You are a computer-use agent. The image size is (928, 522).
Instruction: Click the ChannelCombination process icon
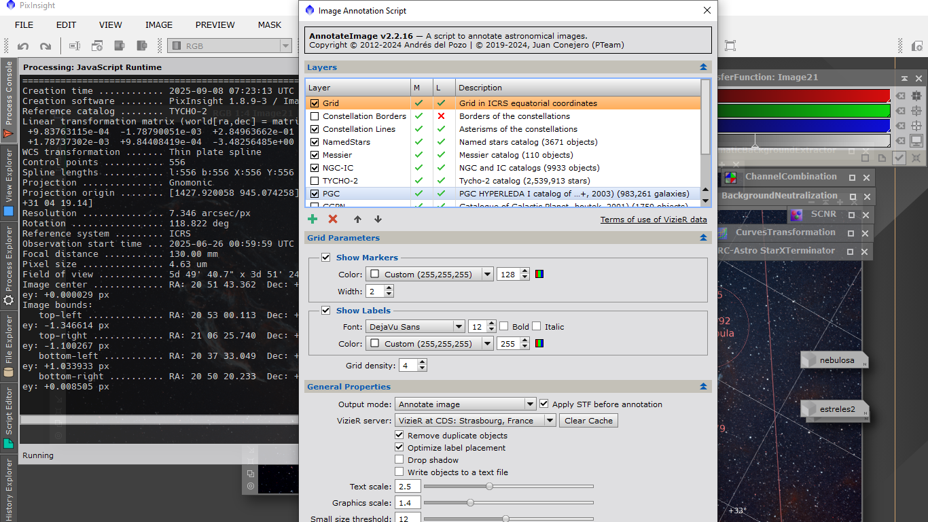pos(731,177)
